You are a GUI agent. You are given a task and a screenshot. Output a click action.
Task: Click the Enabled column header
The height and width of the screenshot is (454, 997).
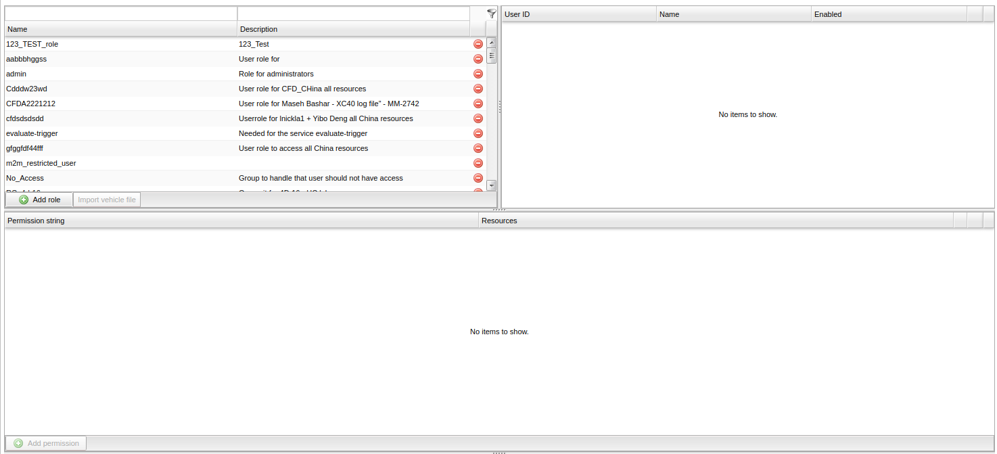888,14
